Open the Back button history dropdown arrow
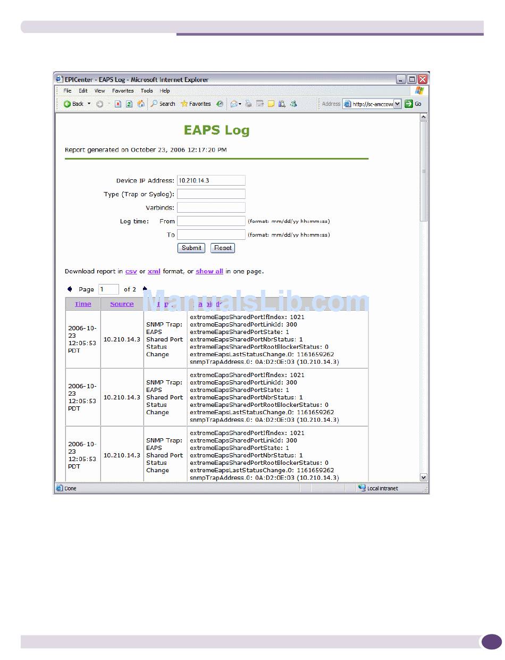Image resolution: width=505 pixels, height=660 pixels. point(89,104)
